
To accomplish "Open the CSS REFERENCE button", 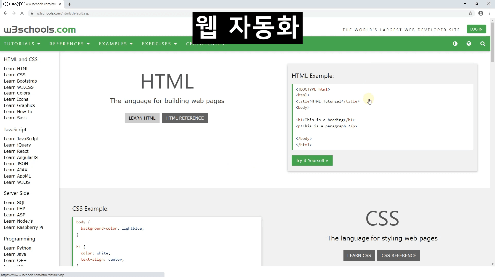I will [399, 255].
